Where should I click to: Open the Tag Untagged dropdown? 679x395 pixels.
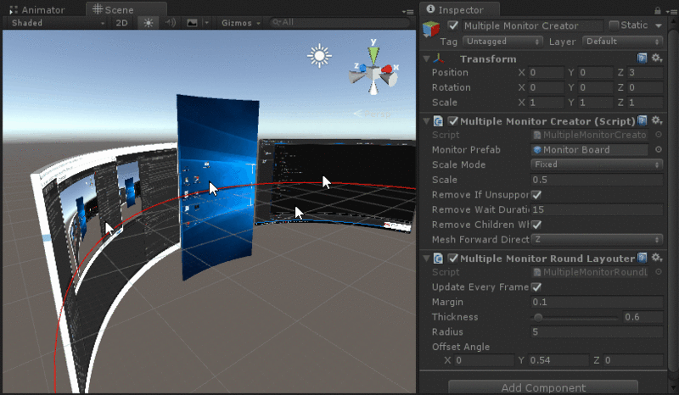pyautogui.click(x=502, y=42)
